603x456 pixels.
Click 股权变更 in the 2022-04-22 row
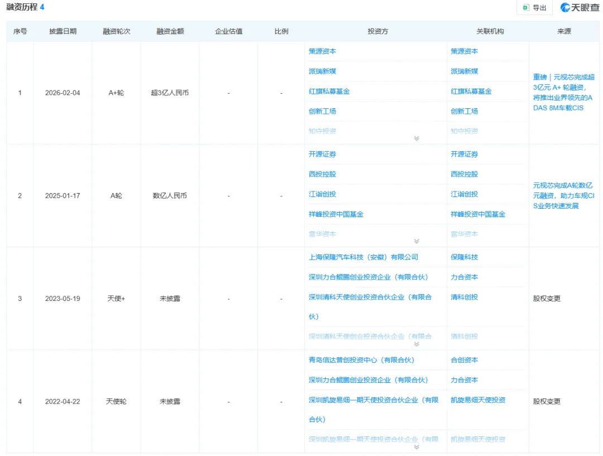click(547, 401)
